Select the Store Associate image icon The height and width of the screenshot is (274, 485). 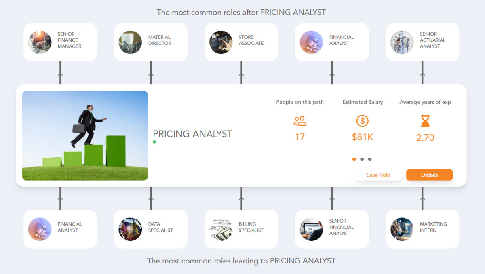tap(221, 42)
